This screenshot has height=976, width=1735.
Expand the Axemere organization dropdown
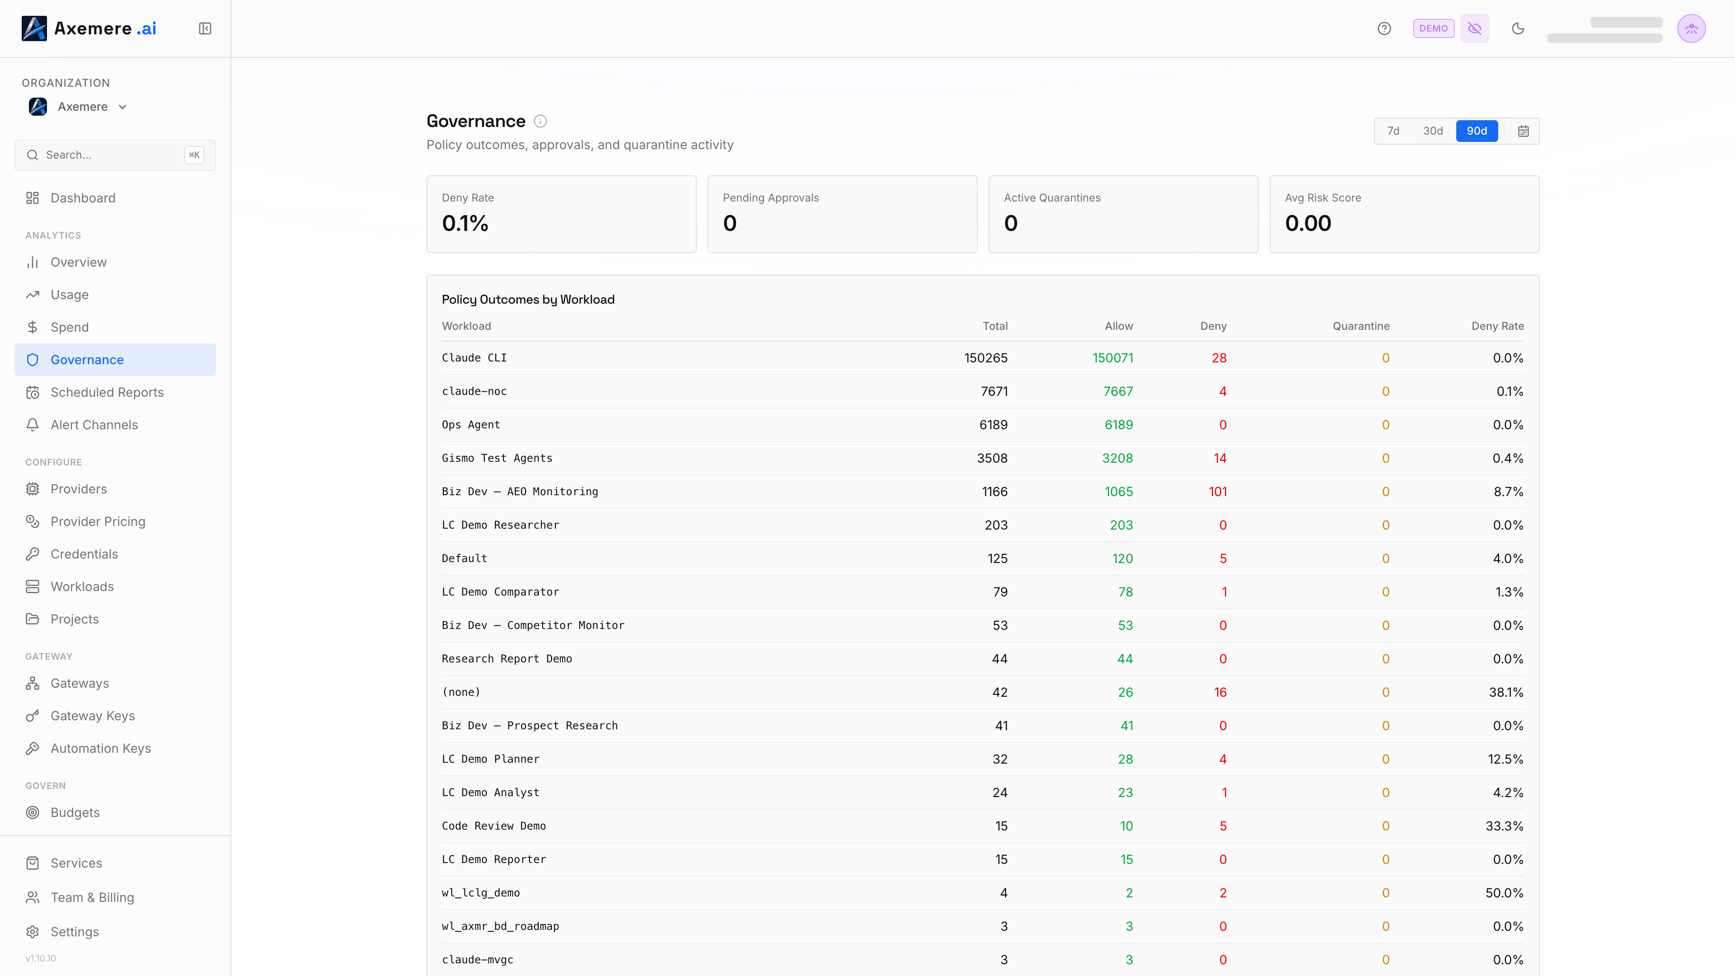click(78, 107)
